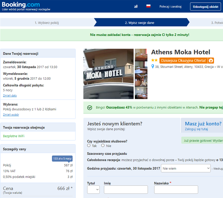
Task: Click step 2 Wpisz swoje dane
Action: (140, 23)
